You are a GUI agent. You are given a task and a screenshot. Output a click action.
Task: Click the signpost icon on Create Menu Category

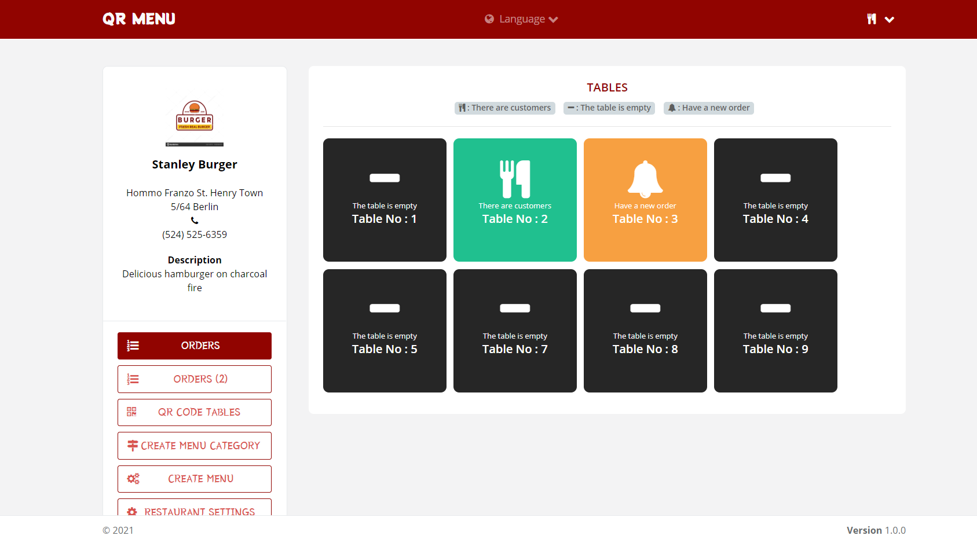tap(133, 445)
